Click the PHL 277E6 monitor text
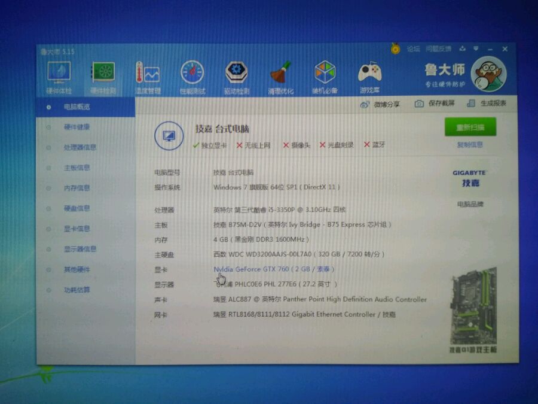 click(276, 284)
